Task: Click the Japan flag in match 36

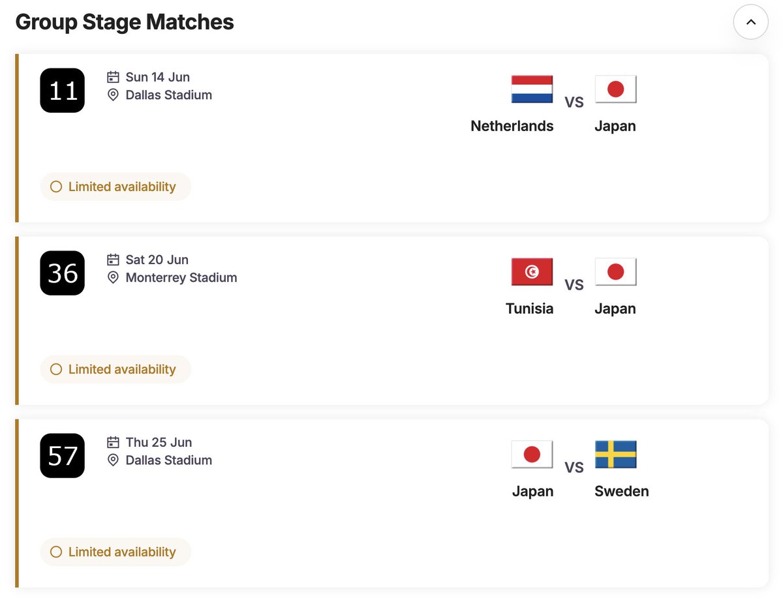Action: tap(615, 272)
